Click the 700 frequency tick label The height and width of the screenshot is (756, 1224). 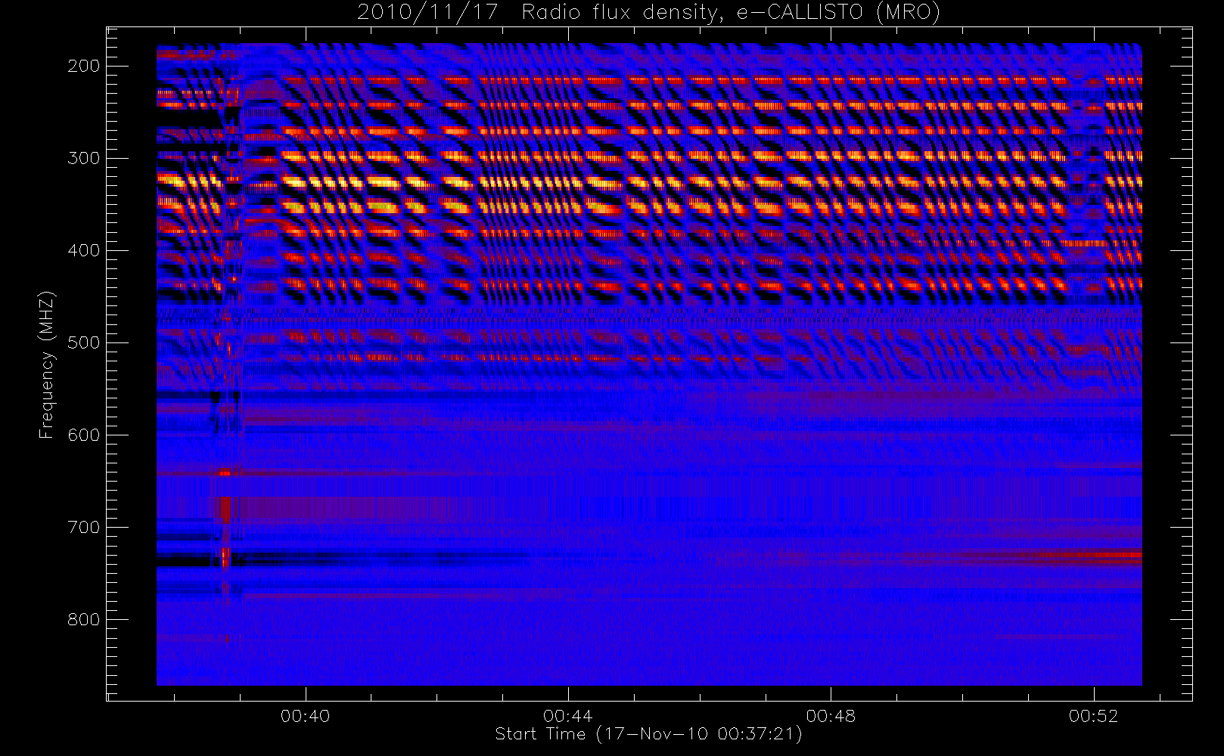pyautogui.click(x=83, y=527)
